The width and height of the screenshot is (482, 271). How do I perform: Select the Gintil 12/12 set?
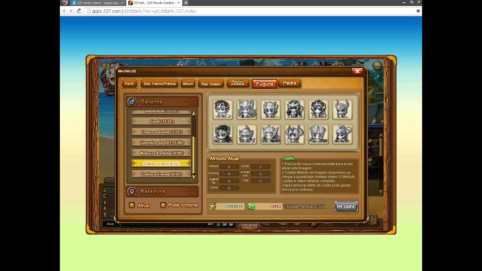pos(161,122)
